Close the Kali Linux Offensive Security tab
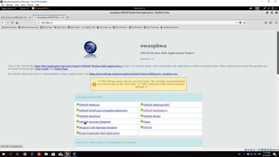The image size is (279, 157). tap(30, 17)
